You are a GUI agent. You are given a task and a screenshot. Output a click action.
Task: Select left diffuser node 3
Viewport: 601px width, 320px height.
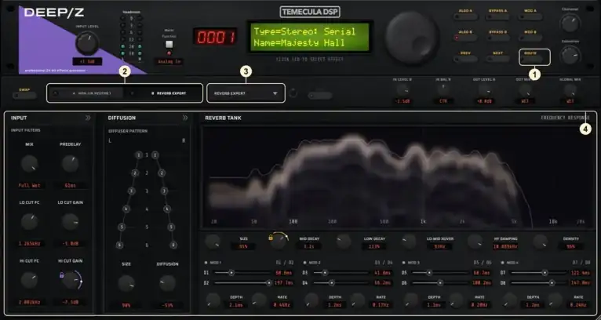131,191
